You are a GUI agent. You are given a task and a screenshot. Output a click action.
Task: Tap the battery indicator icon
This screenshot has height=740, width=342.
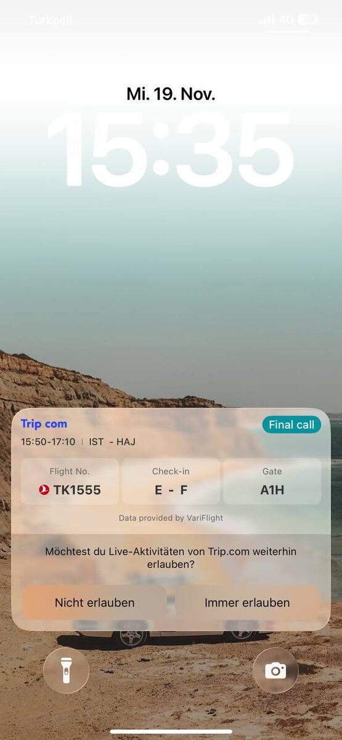308,20
